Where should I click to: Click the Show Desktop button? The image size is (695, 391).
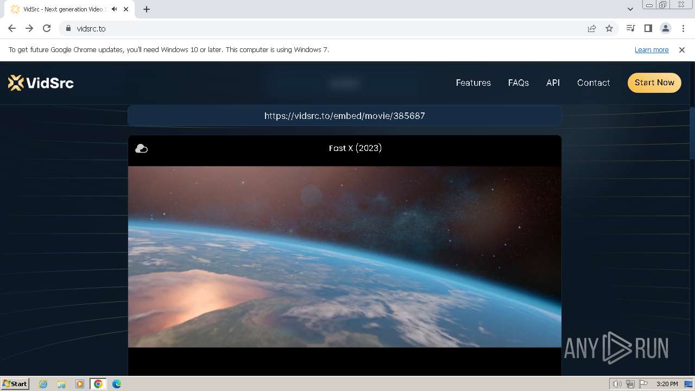(688, 384)
